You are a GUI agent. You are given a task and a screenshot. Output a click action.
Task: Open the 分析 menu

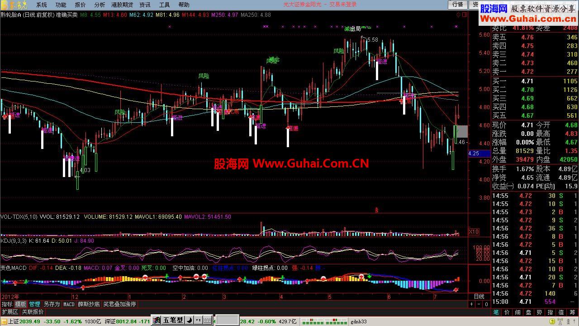[100, 5]
